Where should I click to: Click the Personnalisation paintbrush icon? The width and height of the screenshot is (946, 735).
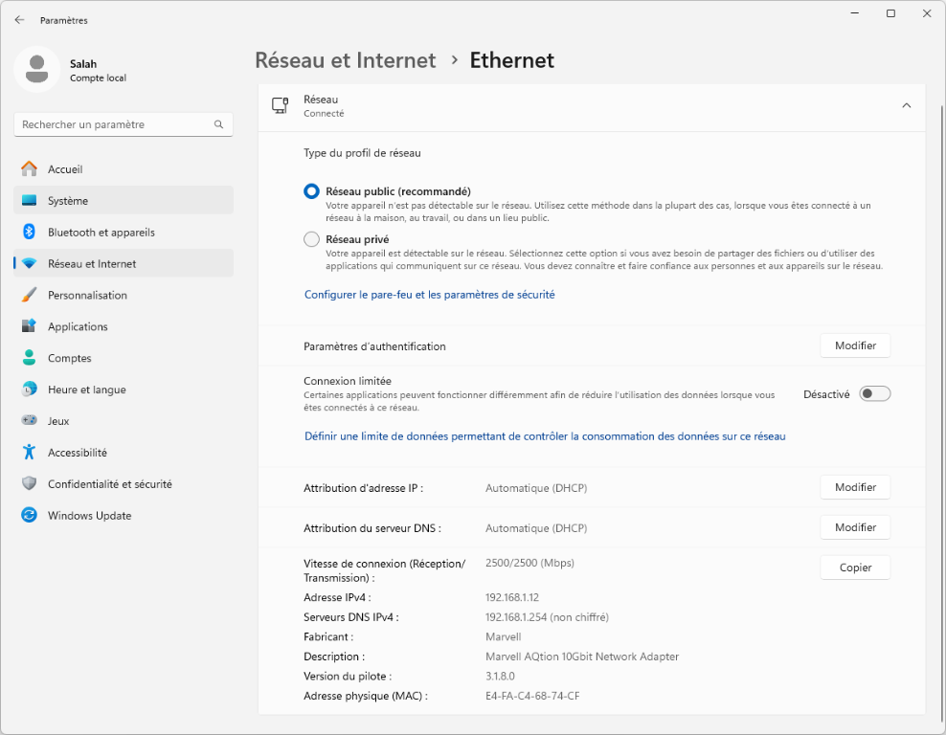pyautogui.click(x=29, y=296)
